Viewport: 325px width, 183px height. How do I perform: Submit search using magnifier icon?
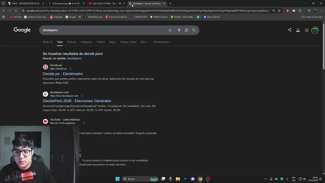[x=194, y=30]
